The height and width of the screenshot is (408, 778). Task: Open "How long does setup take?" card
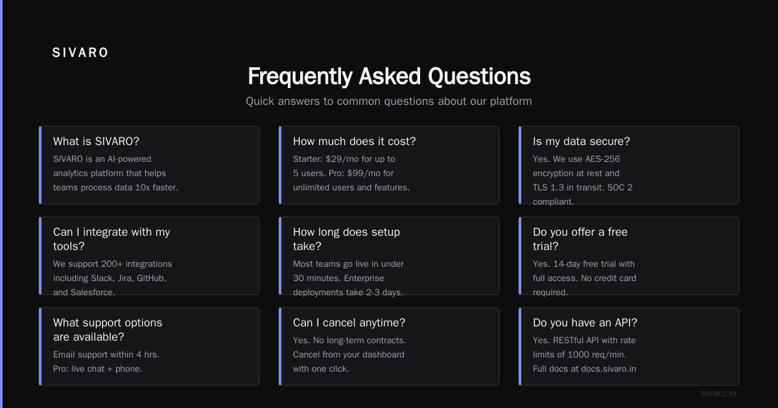(x=389, y=256)
